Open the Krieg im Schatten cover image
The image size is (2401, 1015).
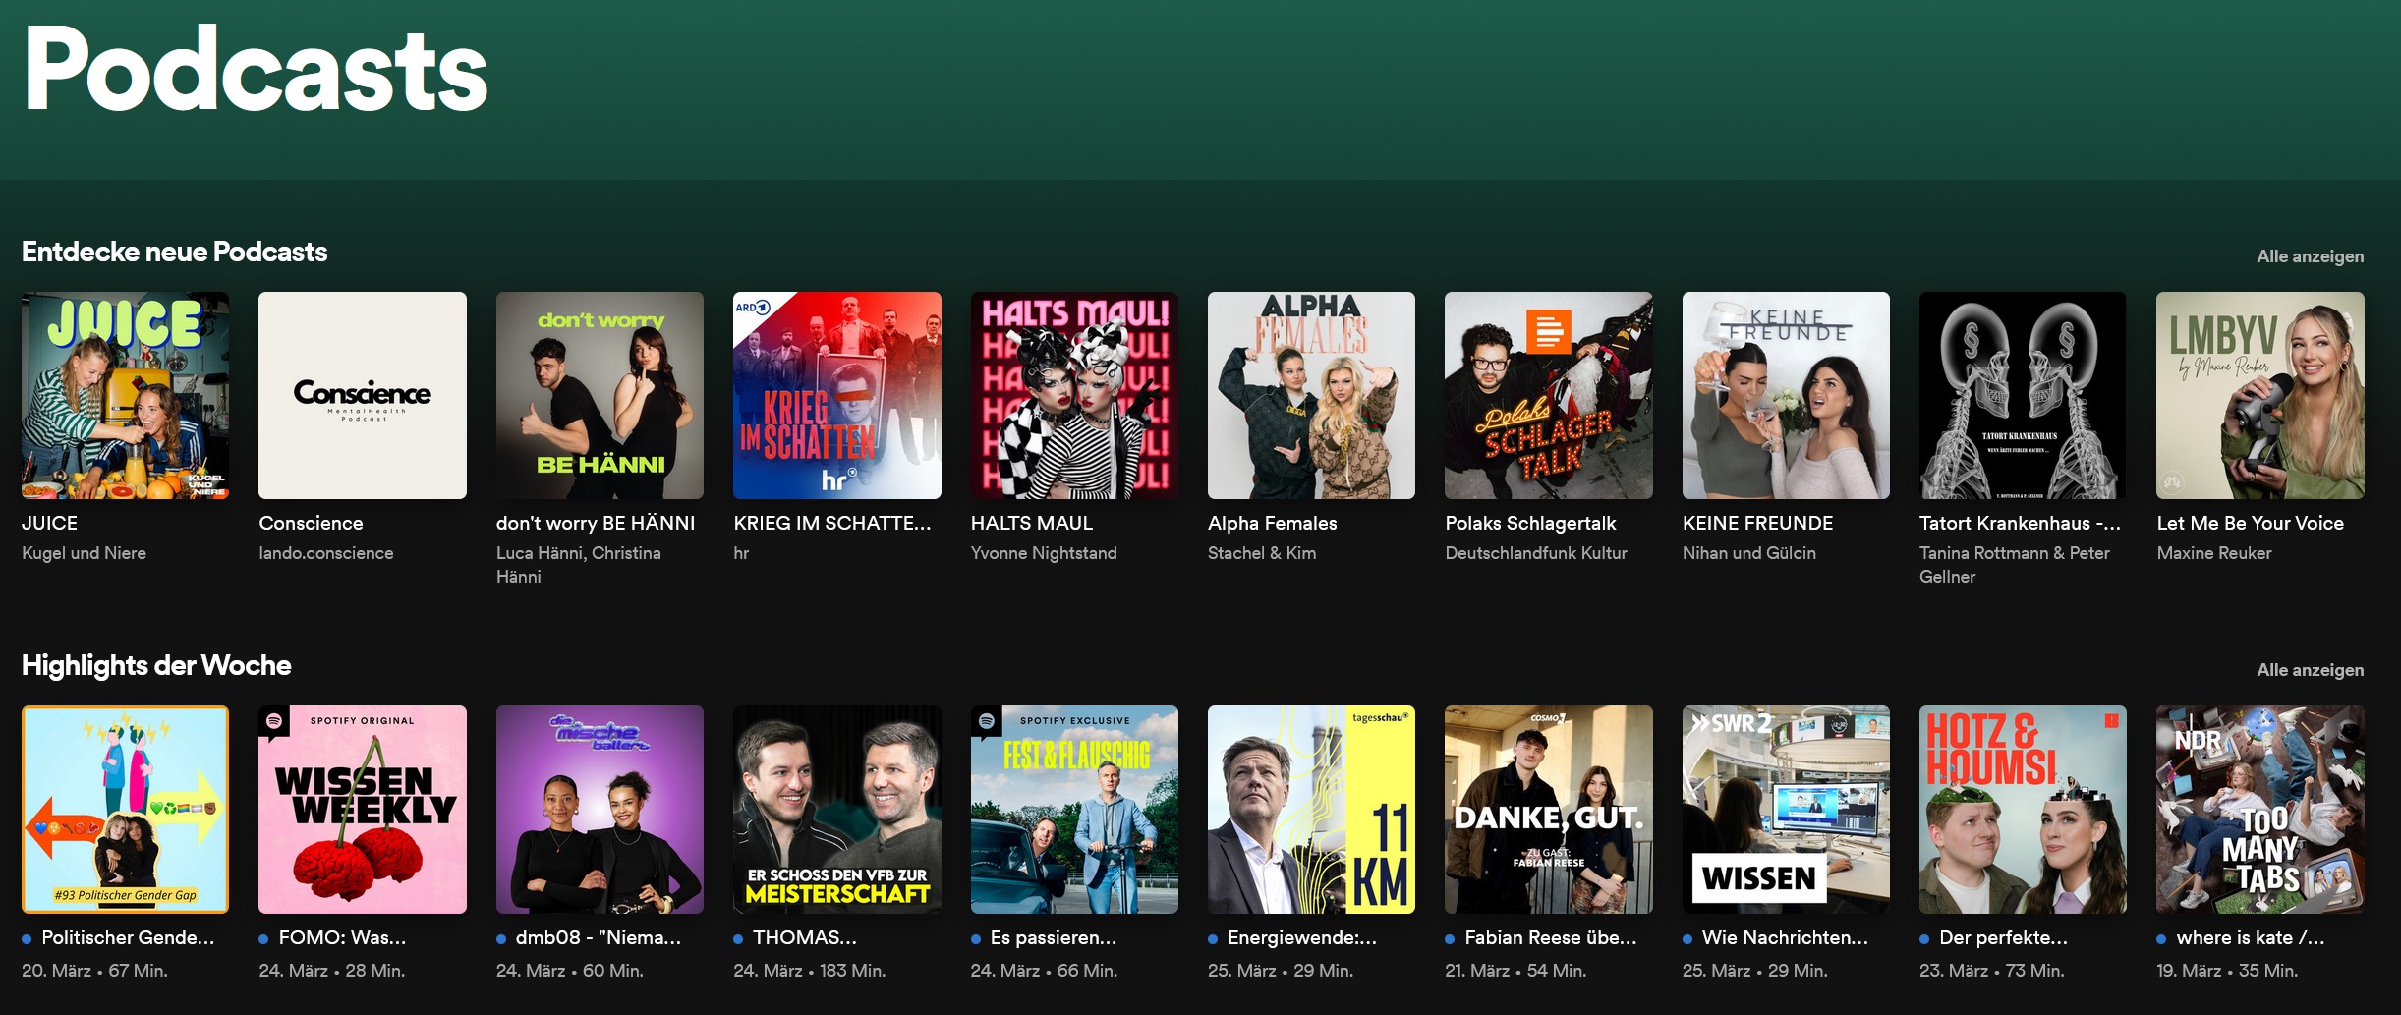pyautogui.click(x=837, y=395)
